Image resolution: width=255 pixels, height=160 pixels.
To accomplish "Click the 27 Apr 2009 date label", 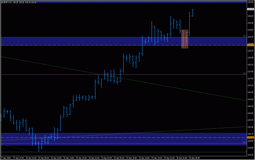I will point(6,158).
